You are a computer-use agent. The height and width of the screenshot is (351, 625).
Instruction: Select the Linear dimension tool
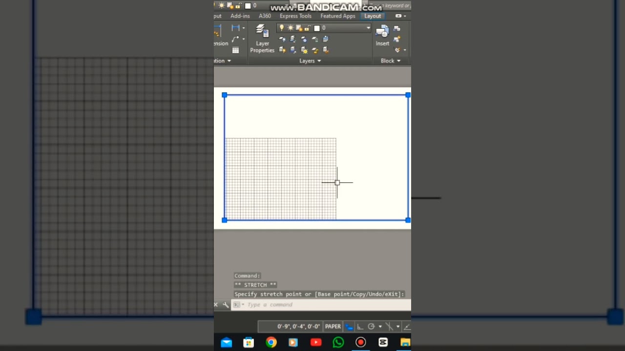[x=235, y=28]
